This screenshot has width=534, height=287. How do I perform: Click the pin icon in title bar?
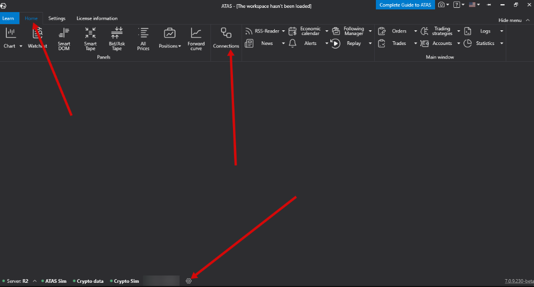click(x=489, y=5)
